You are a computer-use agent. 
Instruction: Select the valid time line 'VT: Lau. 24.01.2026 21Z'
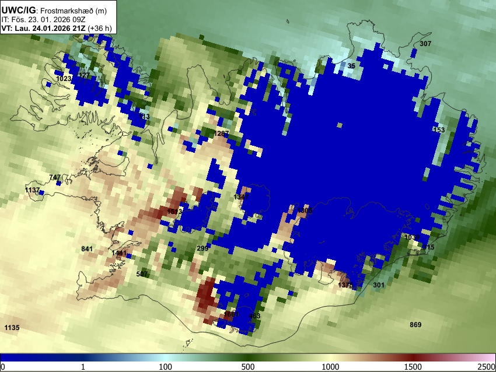(43, 29)
